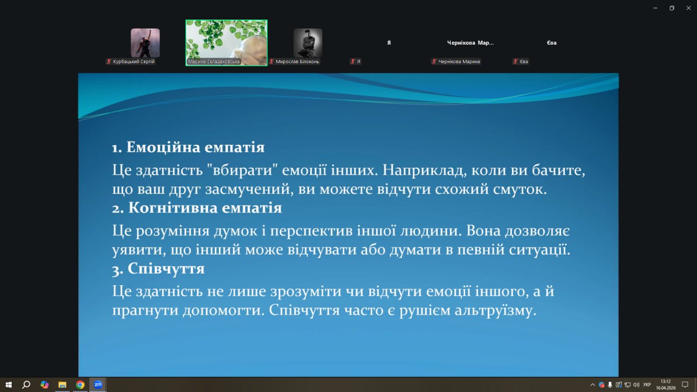Switch the УКР keyboard language
Screen dimensions: 697x392
[x=647, y=384]
